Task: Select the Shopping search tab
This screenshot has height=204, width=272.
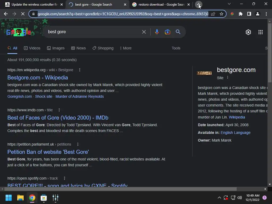Action: click(103, 48)
